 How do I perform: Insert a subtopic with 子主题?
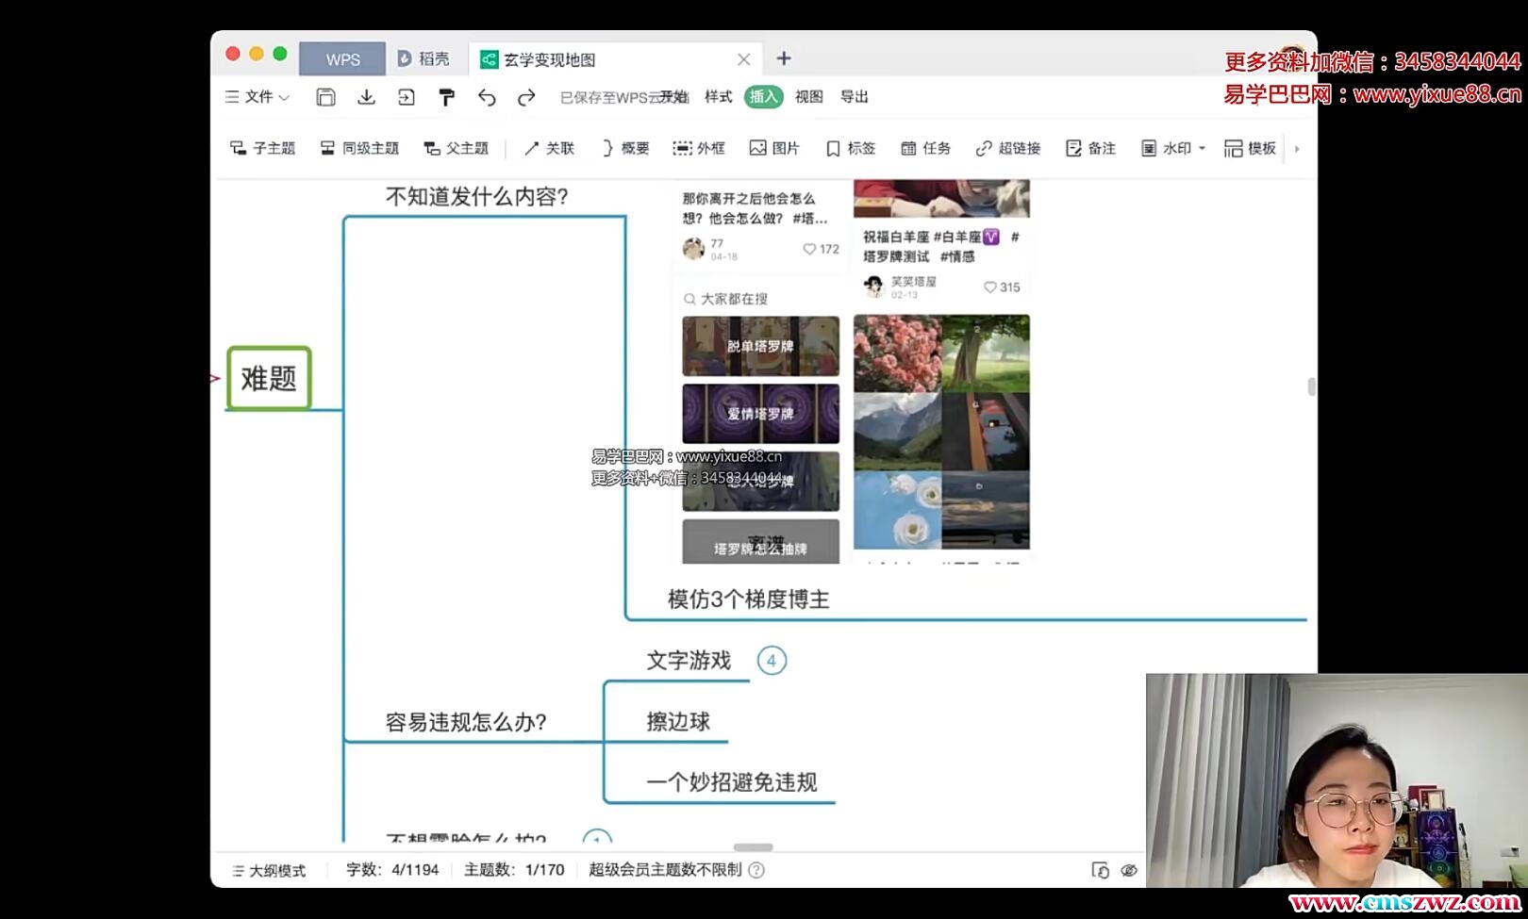pyautogui.click(x=263, y=148)
